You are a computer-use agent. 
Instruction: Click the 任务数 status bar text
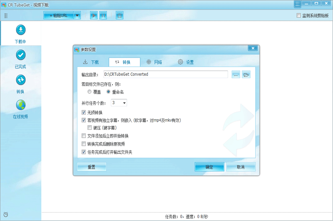click(x=186, y=216)
